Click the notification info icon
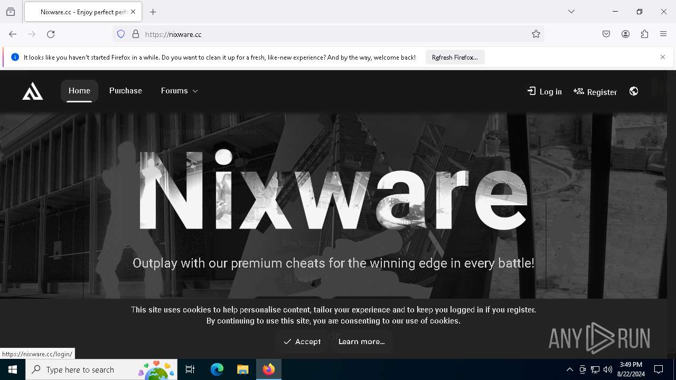Screen dimensions: 676x380 pos(15,57)
